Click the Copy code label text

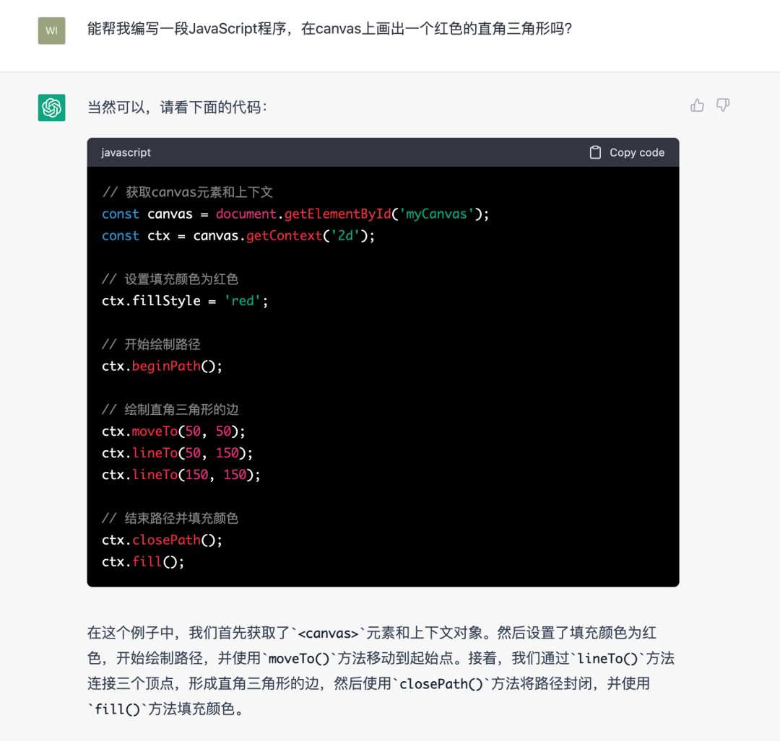(x=637, y=152)
